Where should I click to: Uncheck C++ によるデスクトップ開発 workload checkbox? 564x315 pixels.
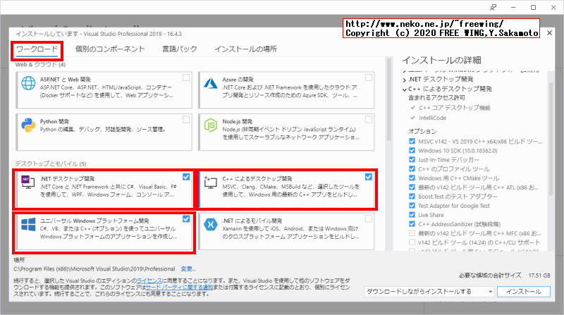(368, 177)
